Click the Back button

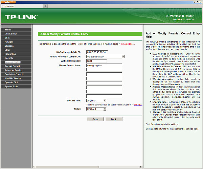114,119
